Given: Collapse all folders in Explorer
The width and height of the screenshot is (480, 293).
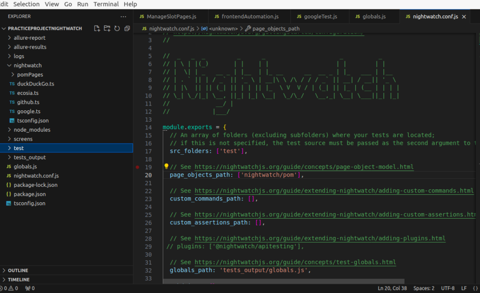Looking at the screenshot, I should coord(127,29).
